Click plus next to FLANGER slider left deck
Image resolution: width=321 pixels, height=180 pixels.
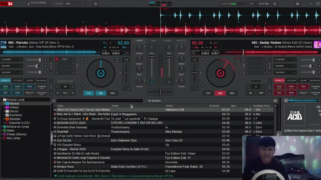point(45,60)
